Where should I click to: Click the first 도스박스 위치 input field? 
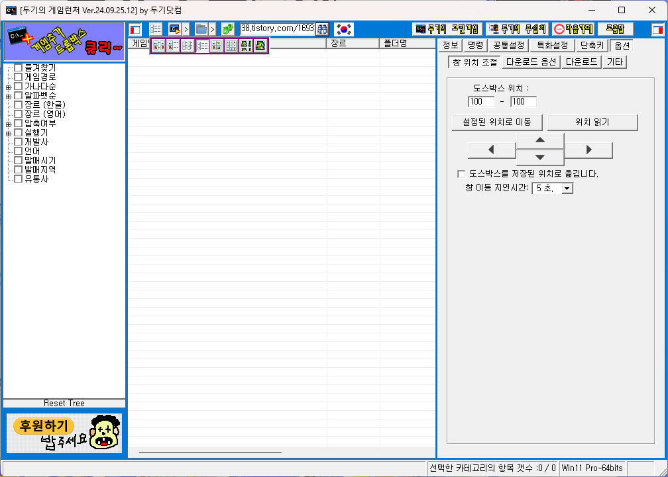pyautogui.click(x=480, y=102)
